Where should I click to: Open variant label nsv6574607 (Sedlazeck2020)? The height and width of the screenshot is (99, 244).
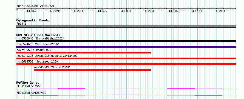pos(38,44)
